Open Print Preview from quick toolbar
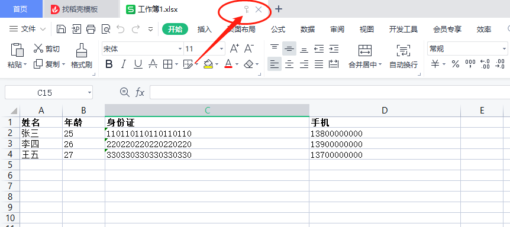Image resolution: width=510 pixels, height=227 pixels. (x=106, y=29)
